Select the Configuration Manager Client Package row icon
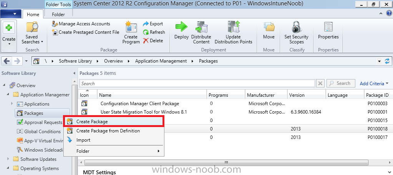 (85, 103)
